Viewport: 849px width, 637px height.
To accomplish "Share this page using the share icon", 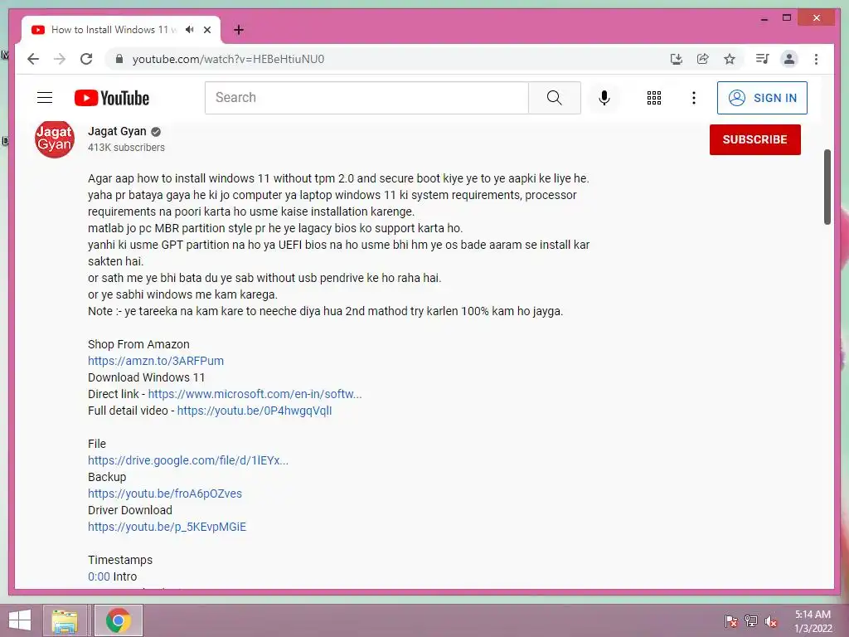I will (703, 59).
